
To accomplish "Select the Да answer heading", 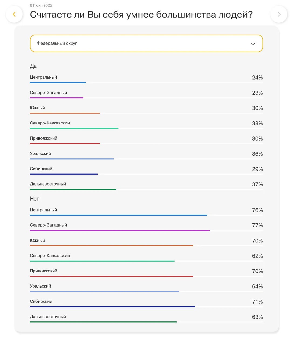I will [x=33, y=66].
